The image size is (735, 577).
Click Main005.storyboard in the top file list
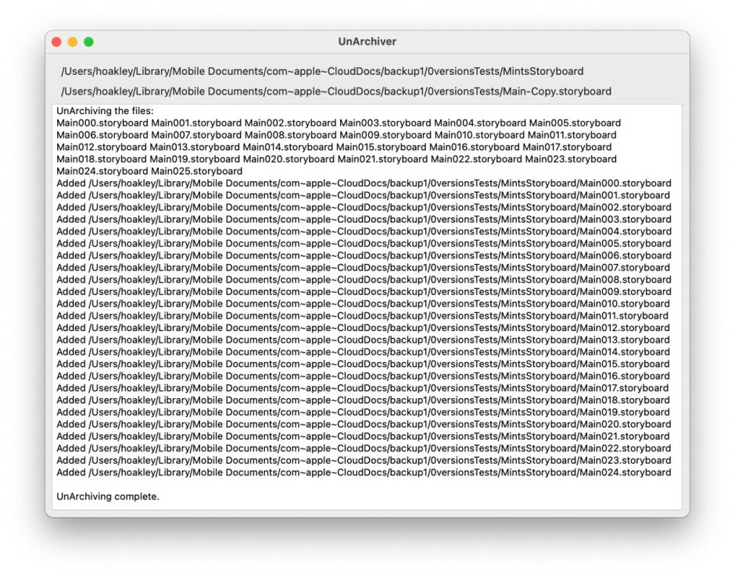[x=575, y=123]
